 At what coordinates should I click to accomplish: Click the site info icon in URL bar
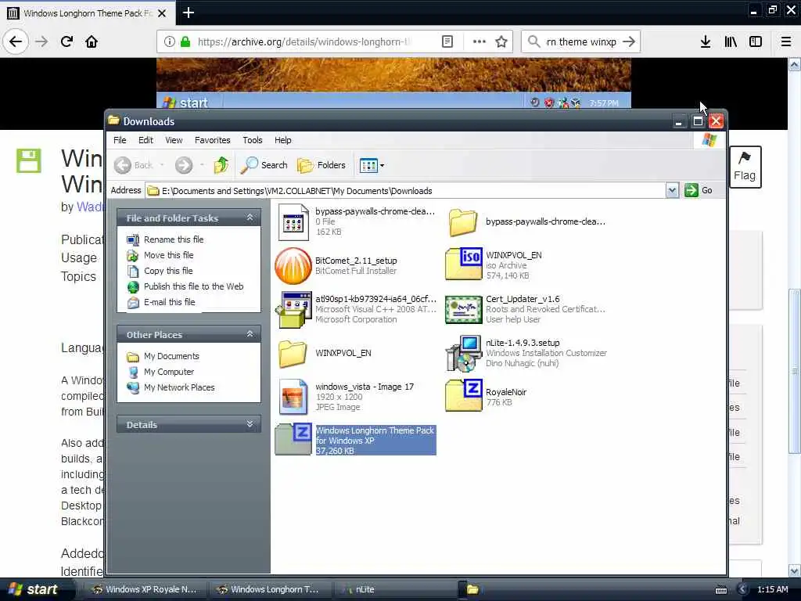tap(170, 41)
